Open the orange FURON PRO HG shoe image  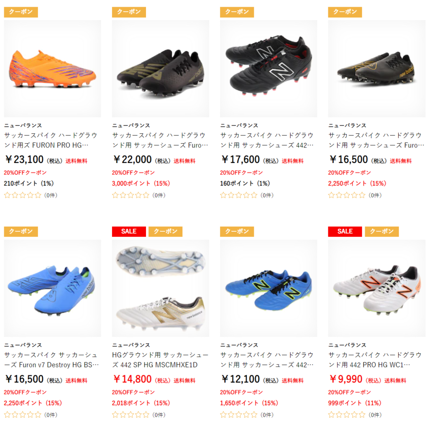52,68
